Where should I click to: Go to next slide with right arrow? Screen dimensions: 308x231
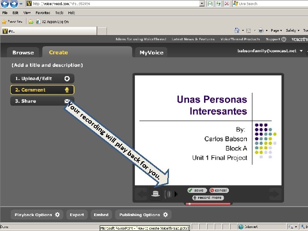275,194
